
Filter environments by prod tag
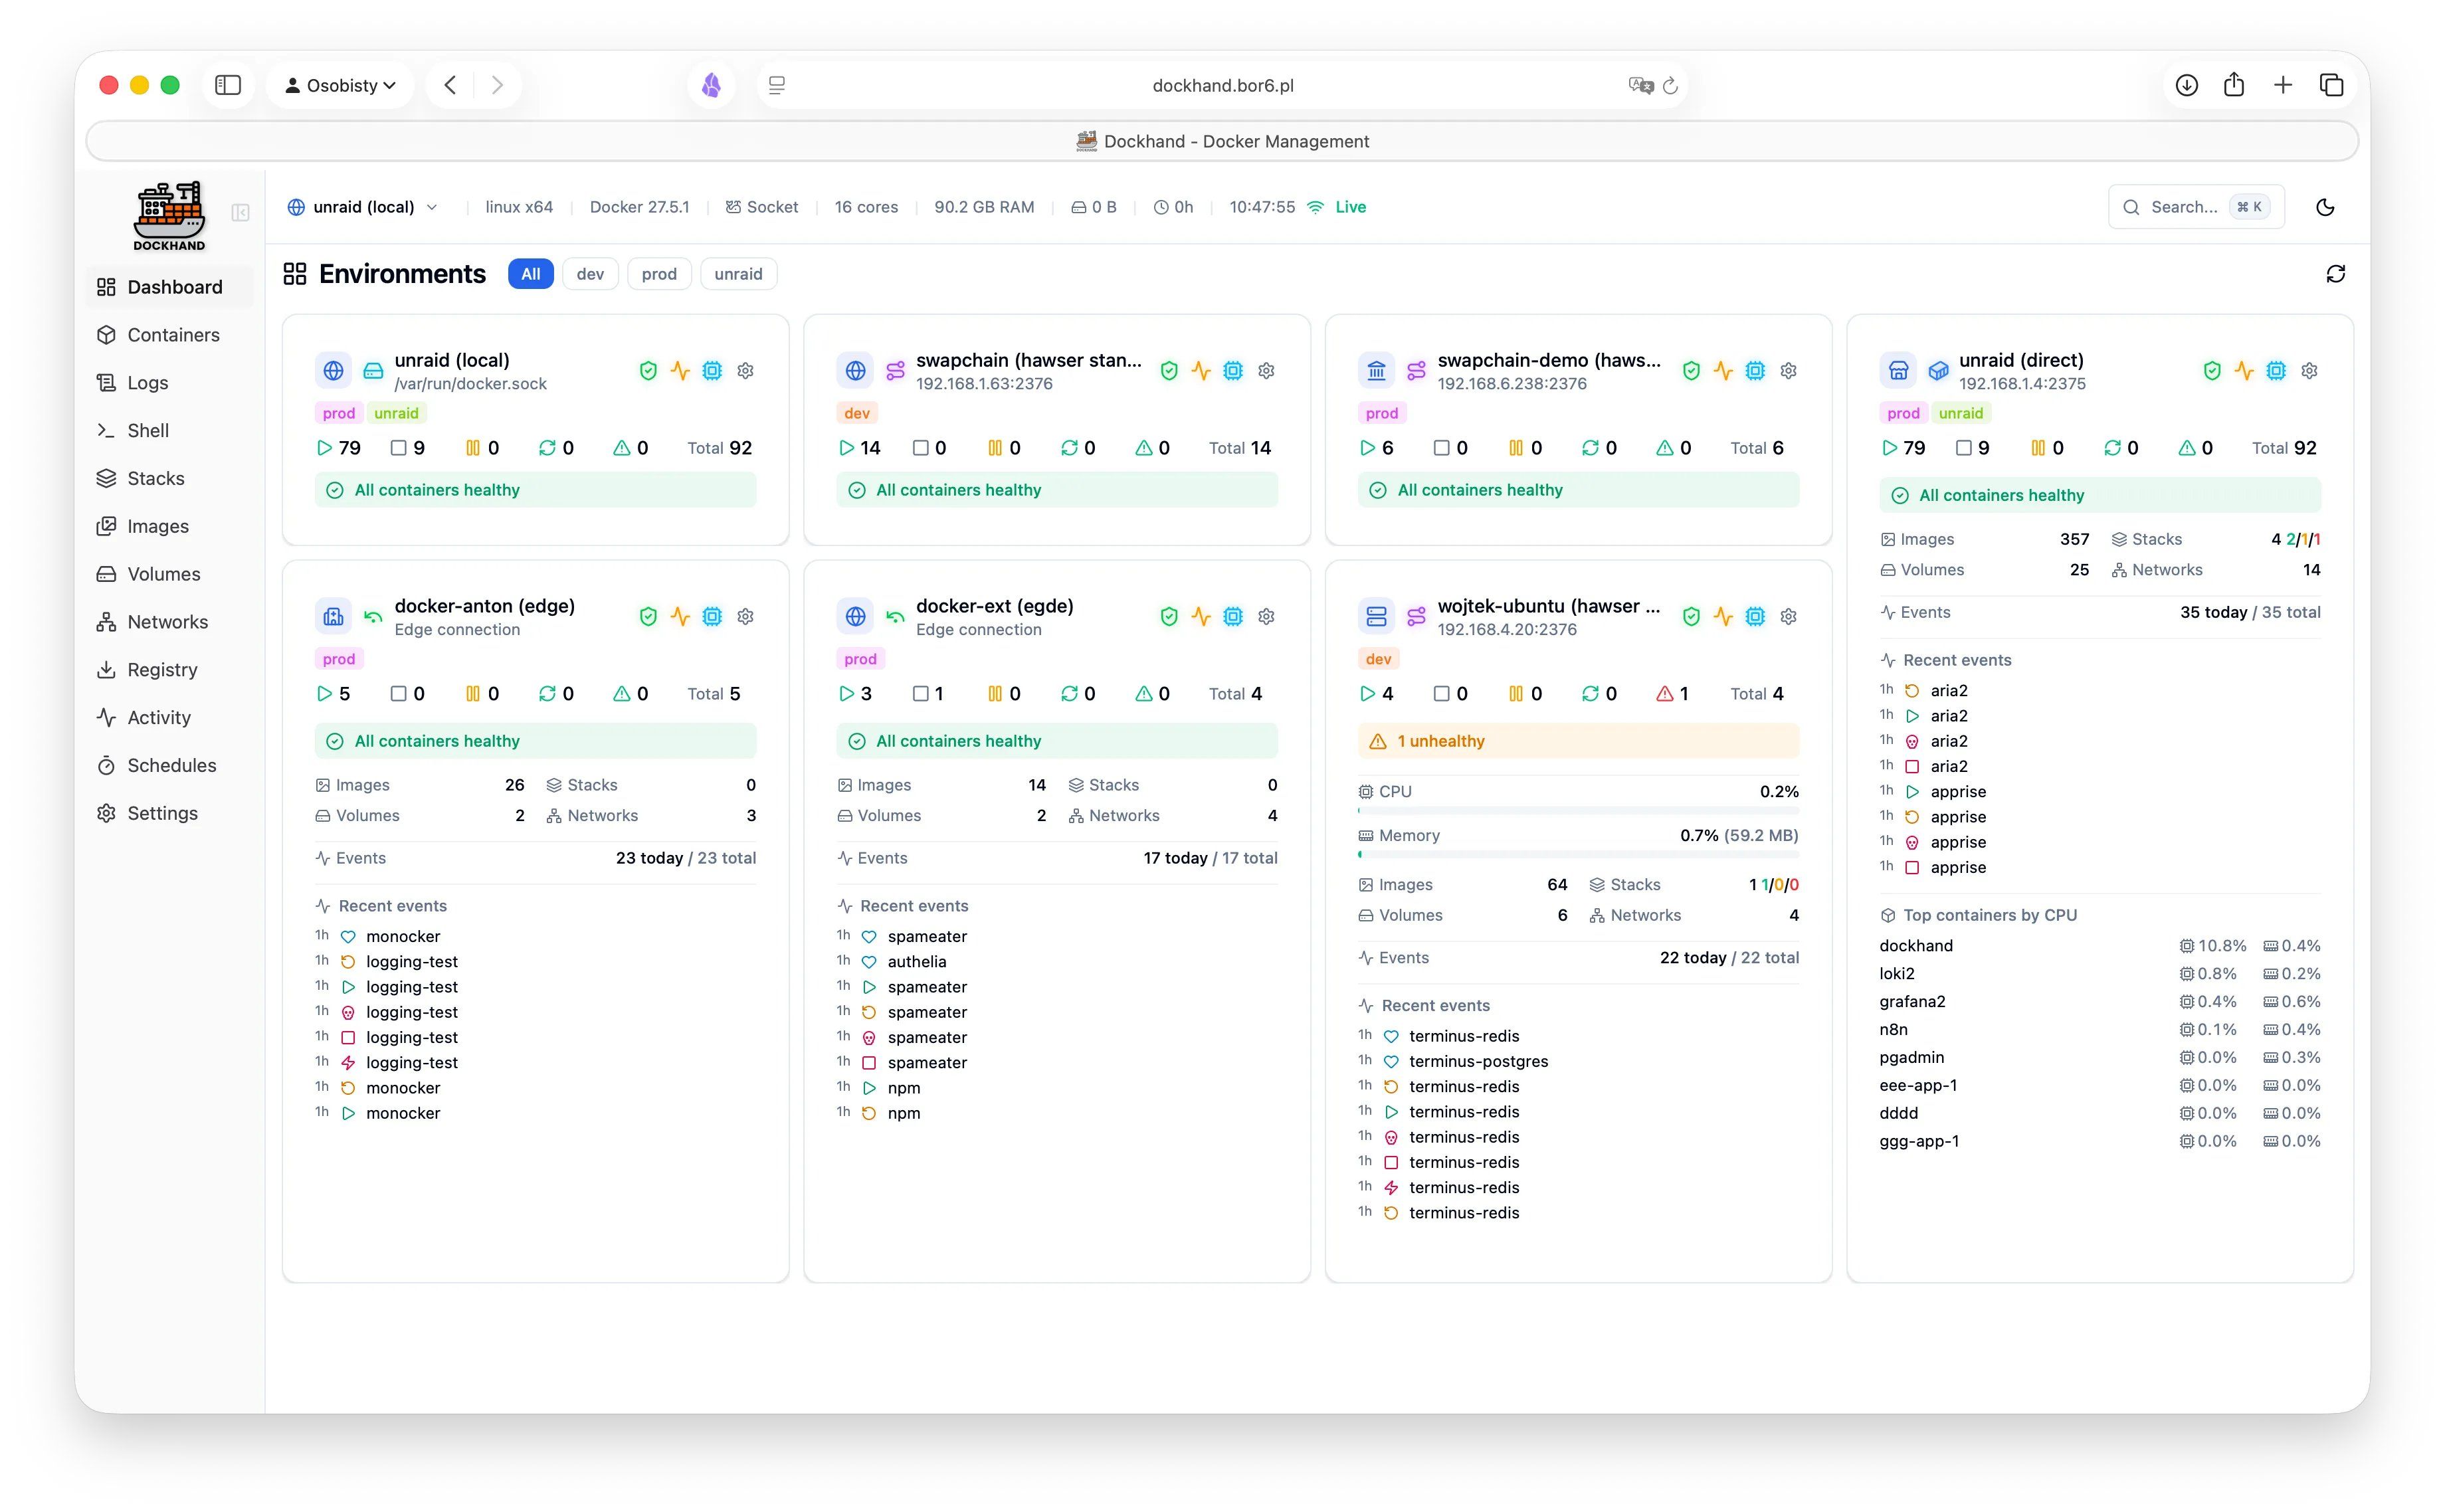659,274
